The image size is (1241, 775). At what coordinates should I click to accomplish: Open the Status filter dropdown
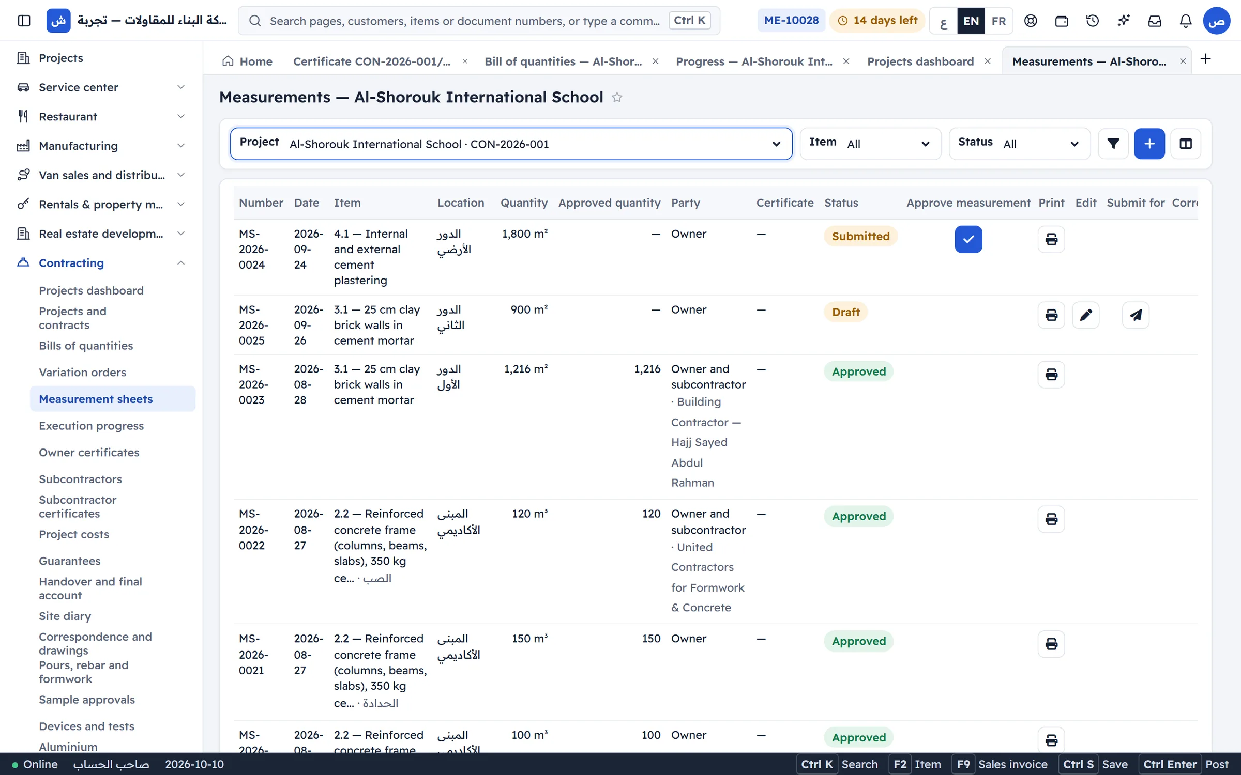point(1019,144)
